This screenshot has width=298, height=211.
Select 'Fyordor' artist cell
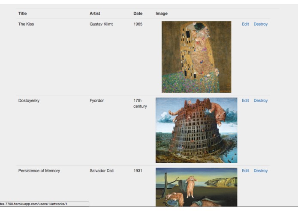click(96, 100)
